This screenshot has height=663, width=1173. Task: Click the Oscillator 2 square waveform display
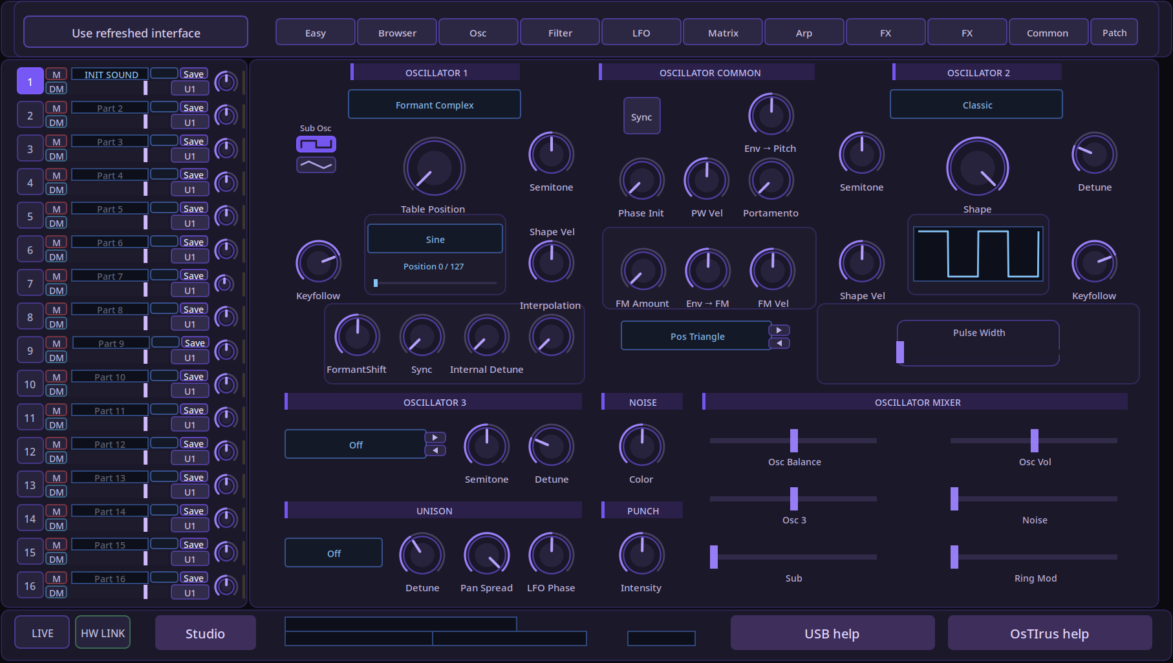coord(978,253)
